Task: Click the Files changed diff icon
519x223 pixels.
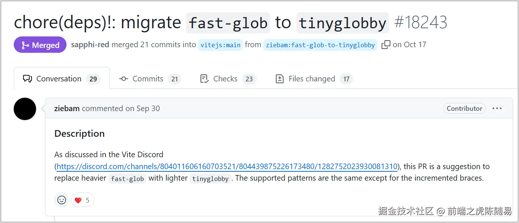Action: pyautogui.click(x=279, y=79)
